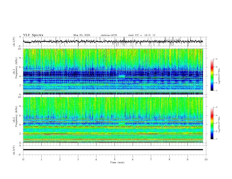Select the Mar.20, 2026 date label
232x179 pixels.
point(82,35)
